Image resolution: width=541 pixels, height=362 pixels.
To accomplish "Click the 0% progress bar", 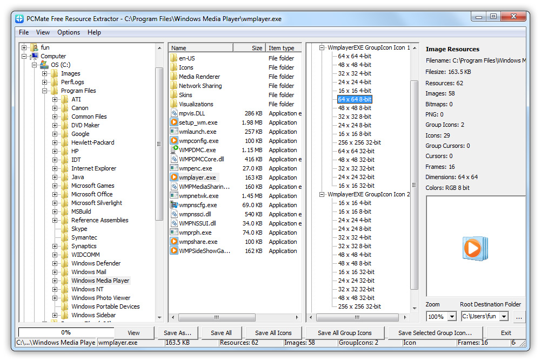I will [x=66, y=332].
